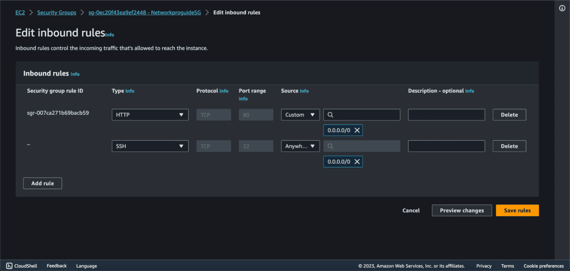The height and width of the screenshot is (271, 570).
Task: Open the SSH type dropdown
Action: (150, 146)
